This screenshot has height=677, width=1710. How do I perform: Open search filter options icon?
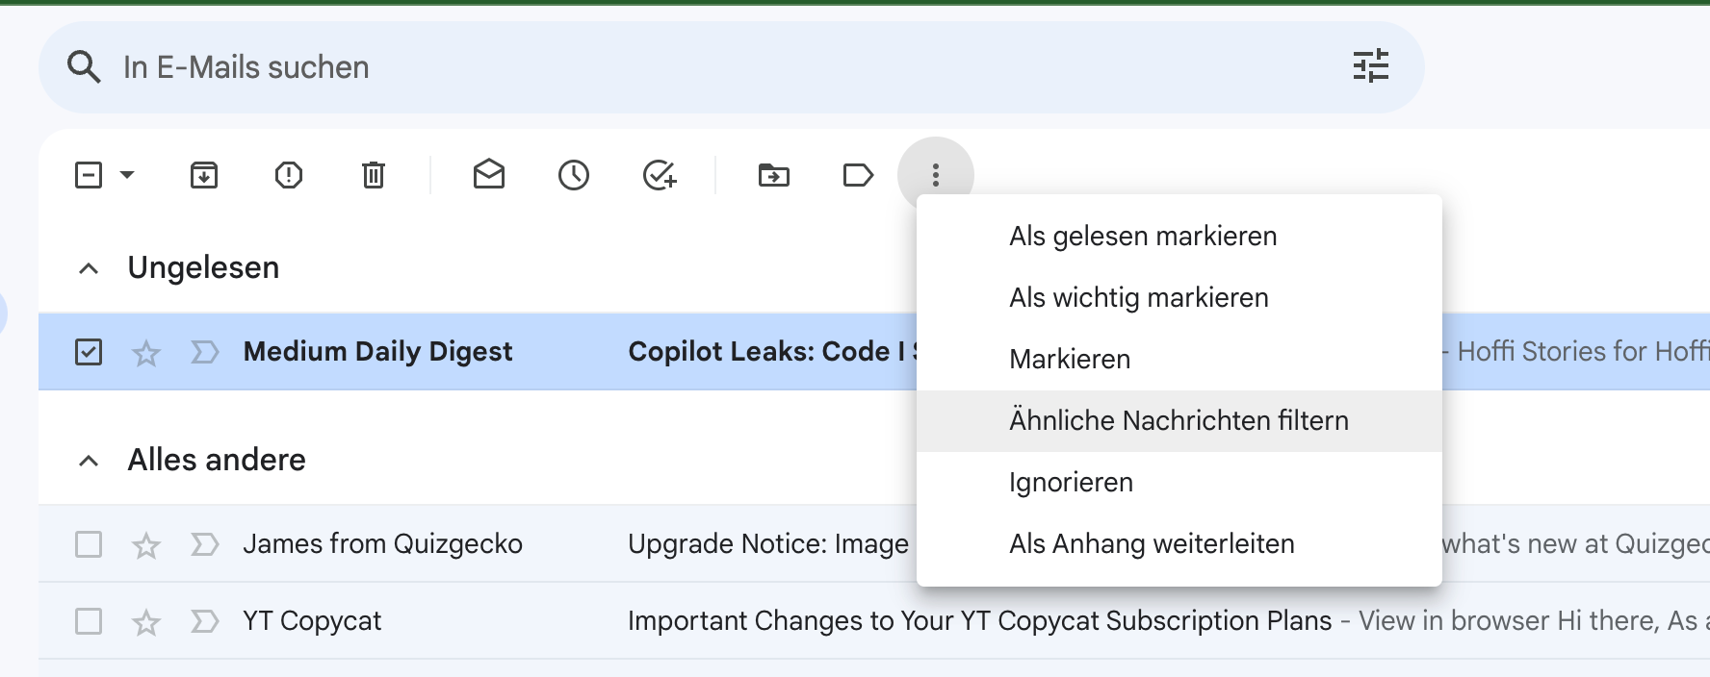click(1371, 66)
